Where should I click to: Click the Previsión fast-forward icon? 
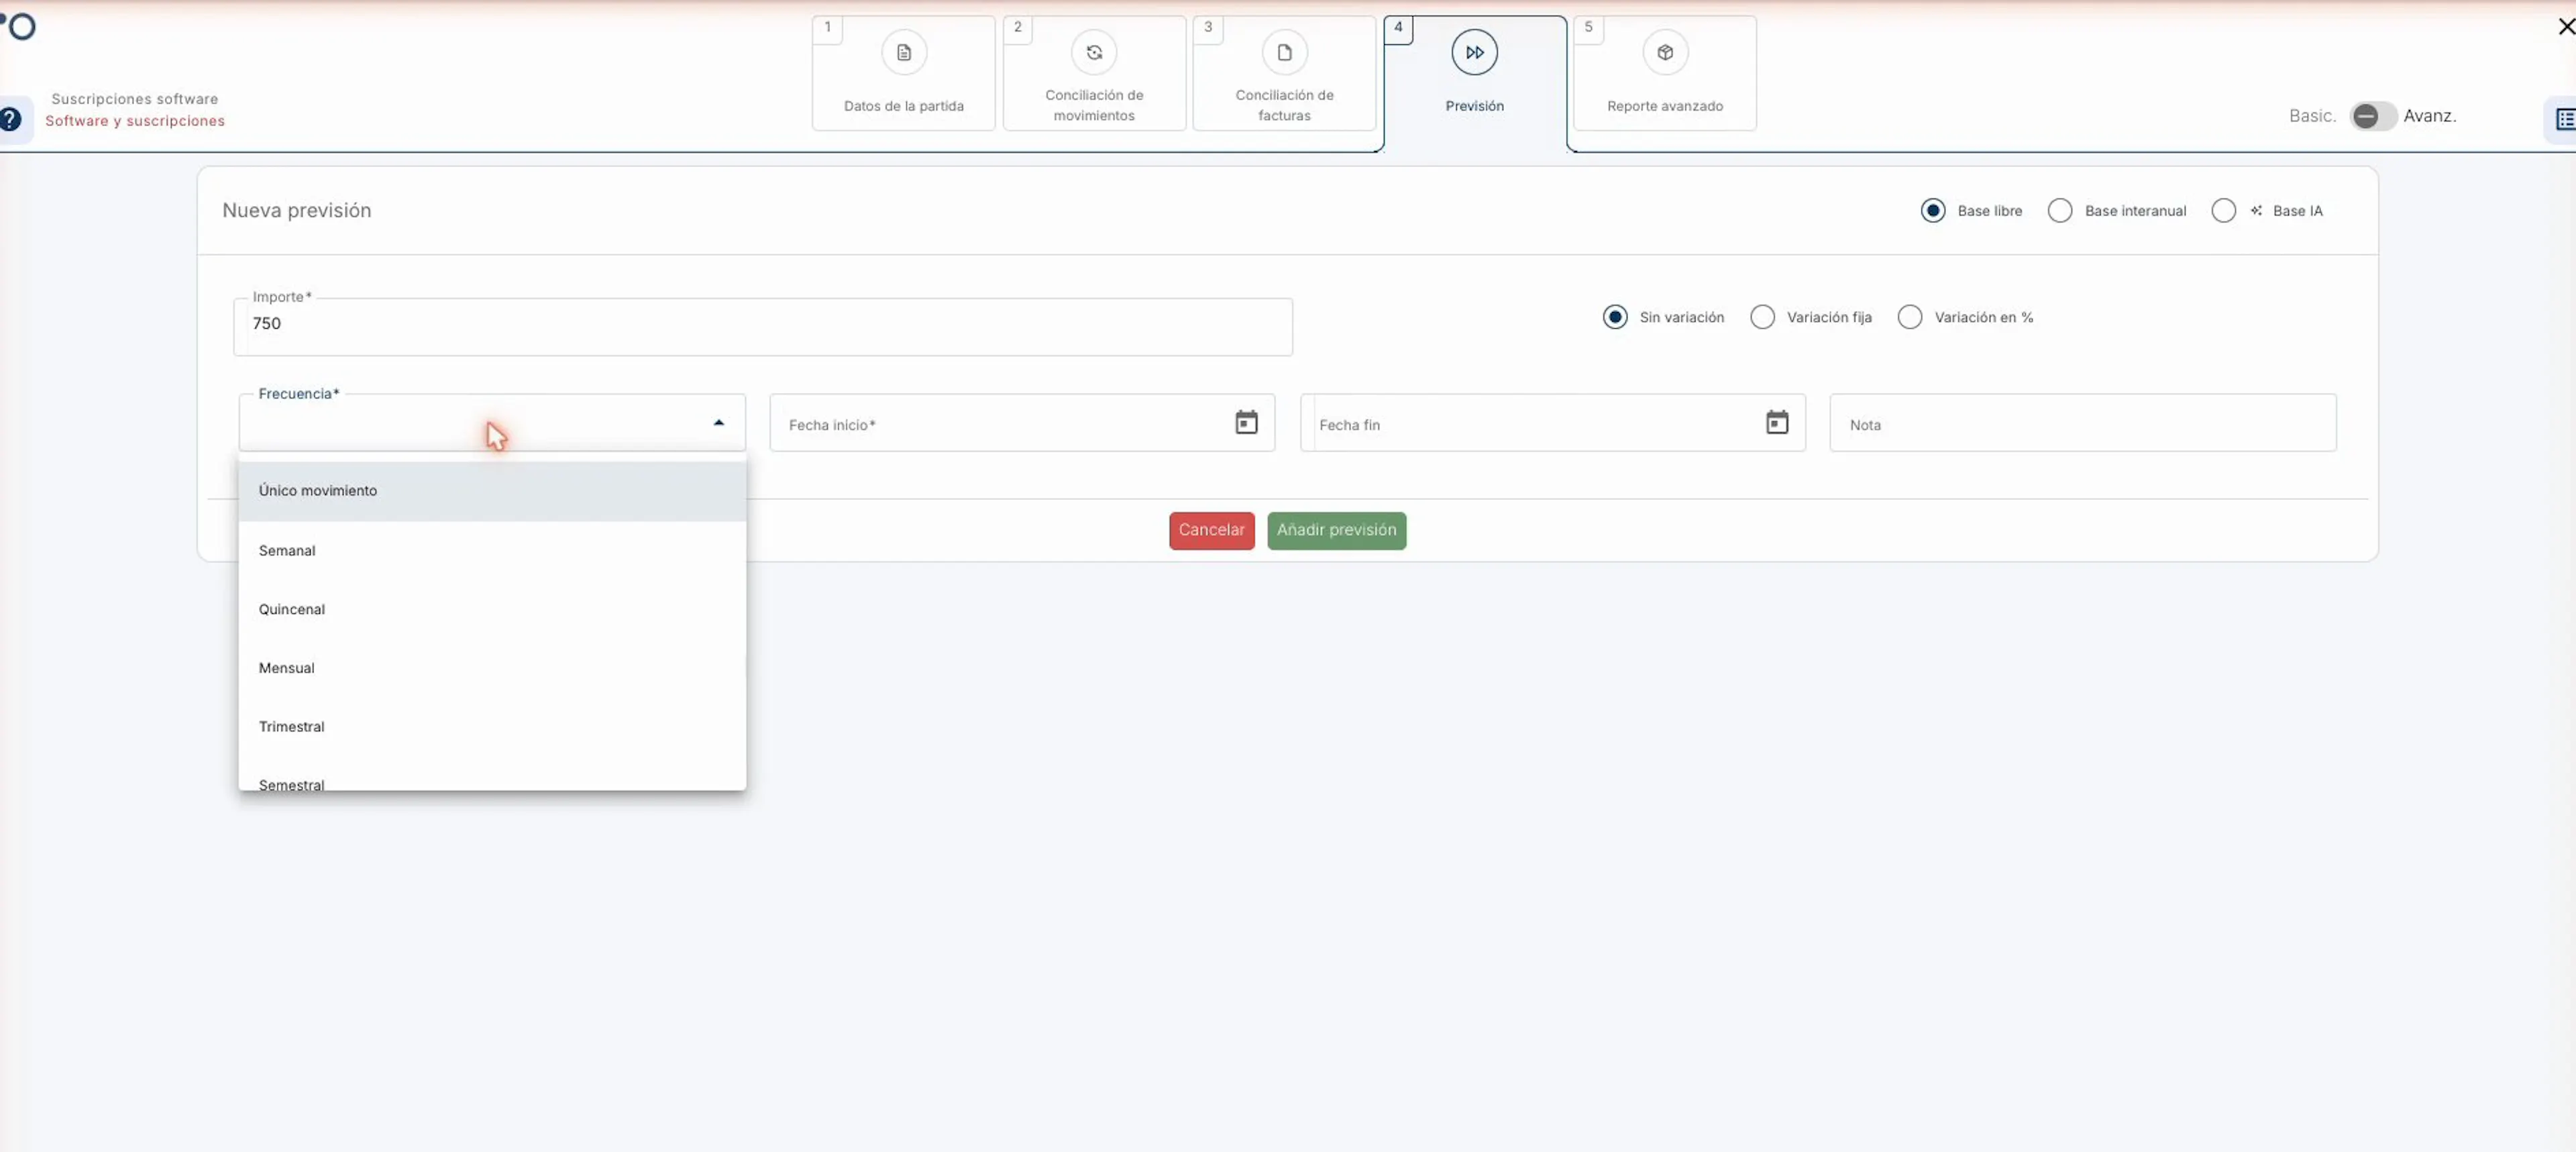[x=1474, y=53]
